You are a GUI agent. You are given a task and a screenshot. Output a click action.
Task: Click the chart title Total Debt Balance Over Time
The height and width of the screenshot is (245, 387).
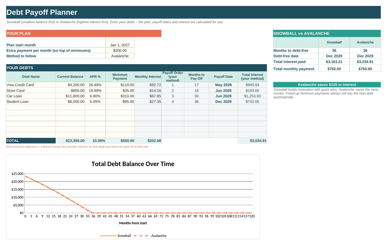pos(133,164)
